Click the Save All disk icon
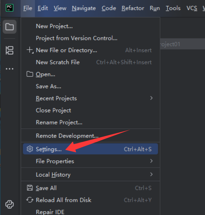 [x=30, y=188]
